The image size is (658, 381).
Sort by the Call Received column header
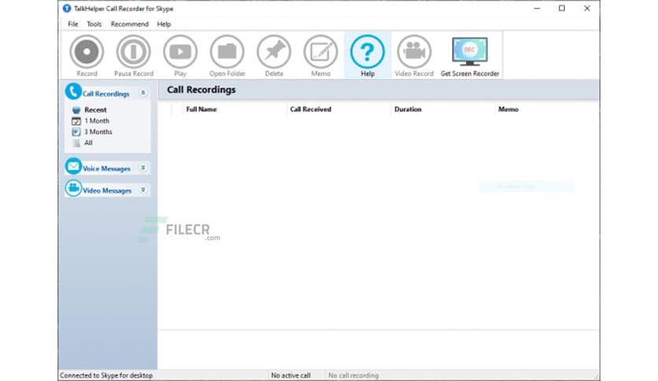coord(311,109)
